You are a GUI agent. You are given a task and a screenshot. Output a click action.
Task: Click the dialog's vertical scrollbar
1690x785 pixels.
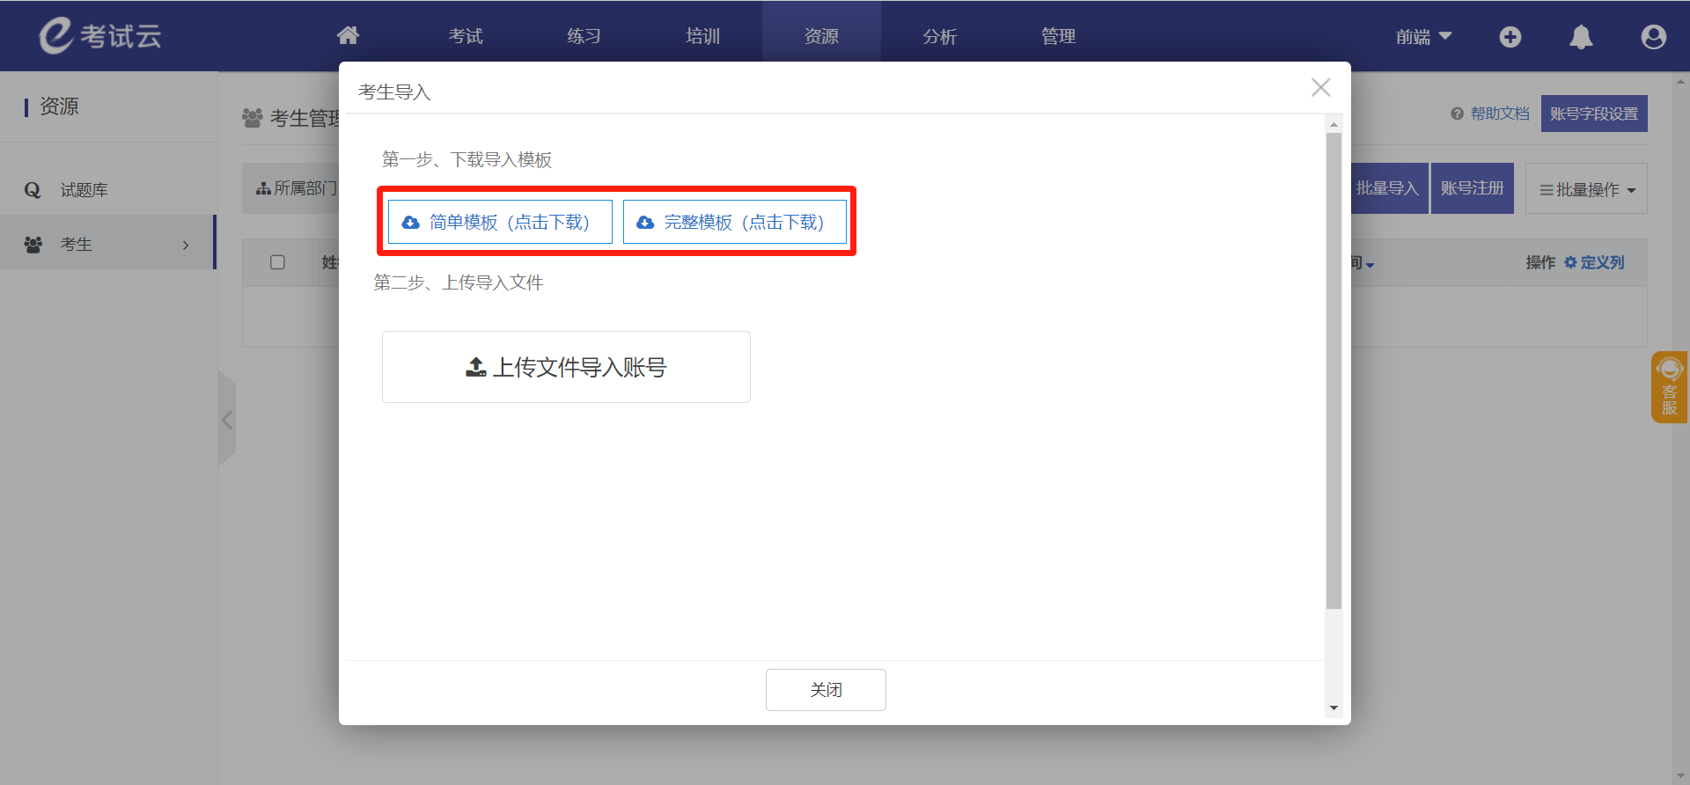coord(1334,370)
